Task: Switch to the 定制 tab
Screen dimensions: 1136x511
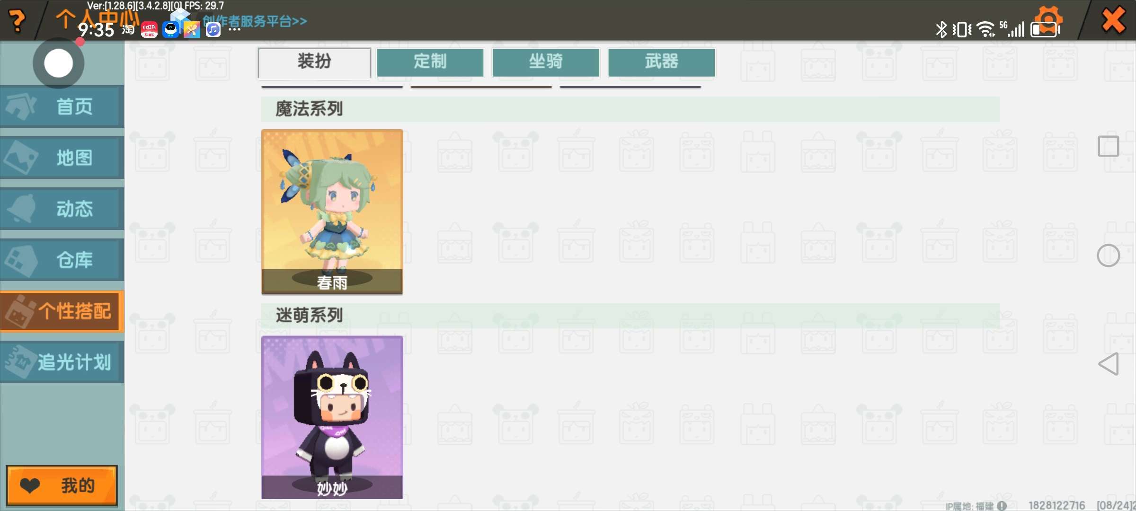Action: pos(430,62)
